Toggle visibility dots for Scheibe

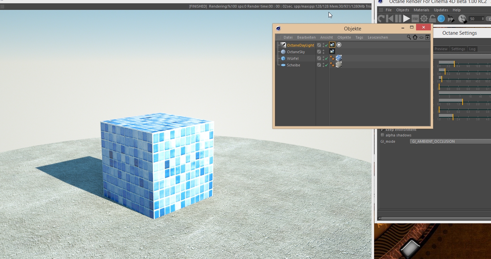pyautogui.click(x=323, y=65)
